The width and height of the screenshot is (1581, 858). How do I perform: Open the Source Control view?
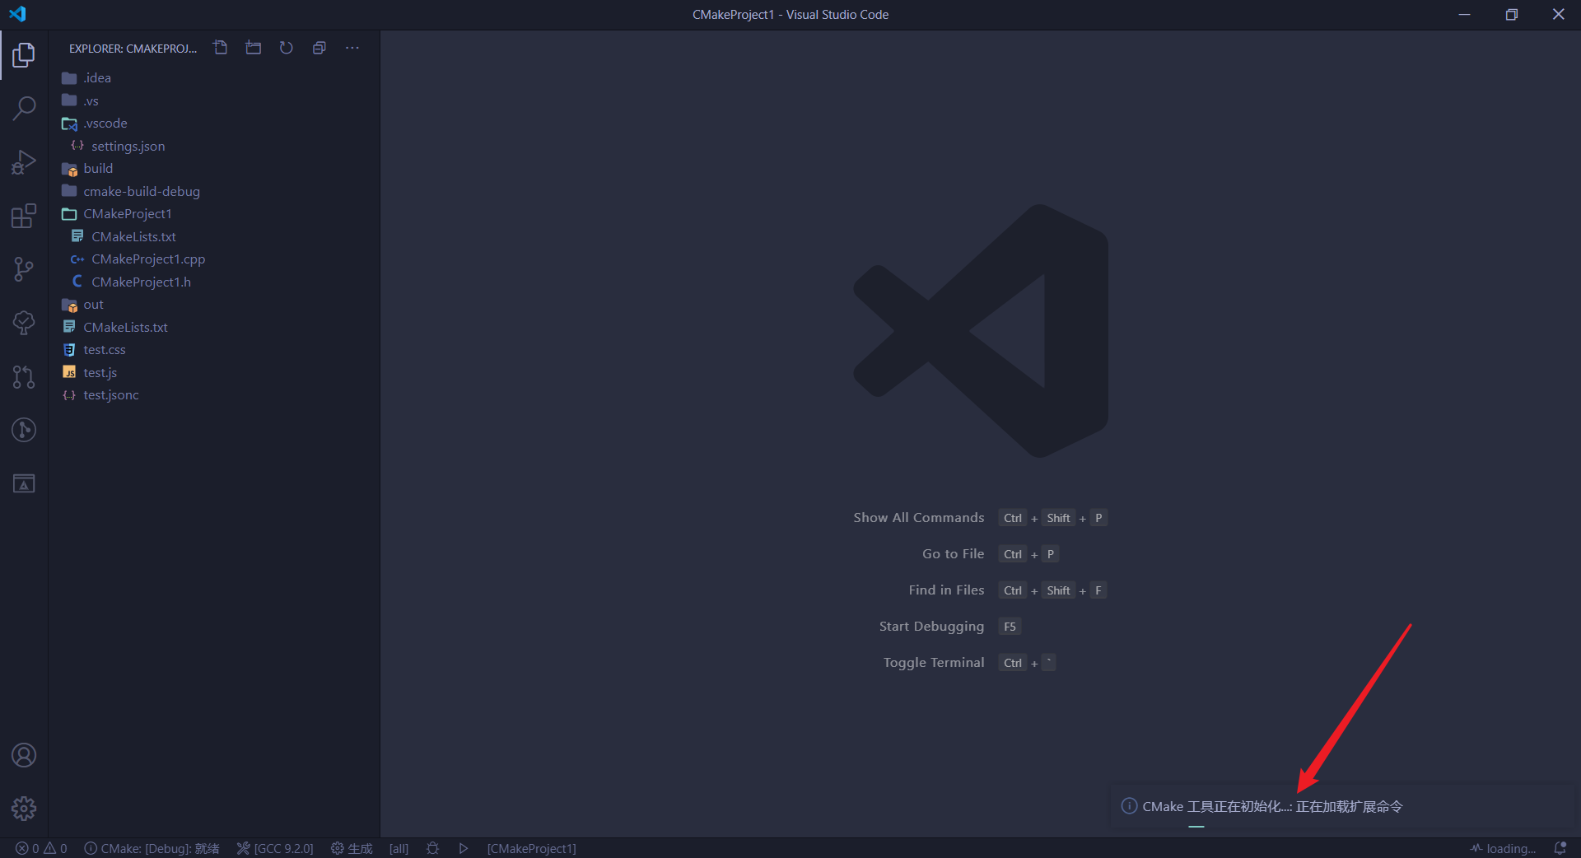click(x=24, y=269)
